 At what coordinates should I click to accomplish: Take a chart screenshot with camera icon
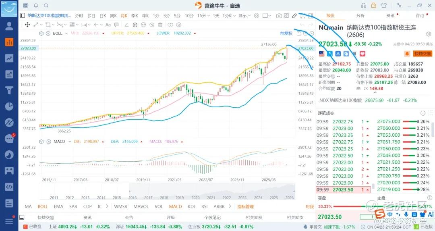tap(279, 16)
